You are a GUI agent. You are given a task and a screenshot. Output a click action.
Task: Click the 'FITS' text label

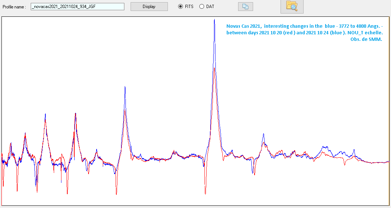189,7
